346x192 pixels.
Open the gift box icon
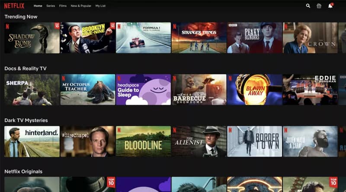point(319,6)
